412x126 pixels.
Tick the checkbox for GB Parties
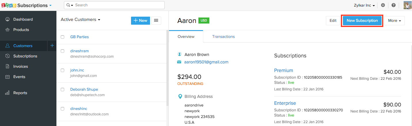coord(62,37)
